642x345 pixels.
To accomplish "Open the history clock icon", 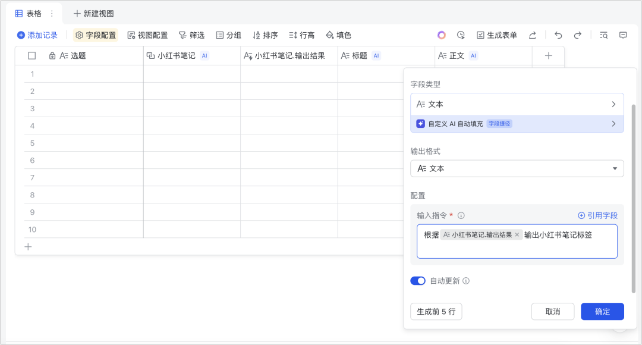I will pyautogui.click(x=461, y=35).
